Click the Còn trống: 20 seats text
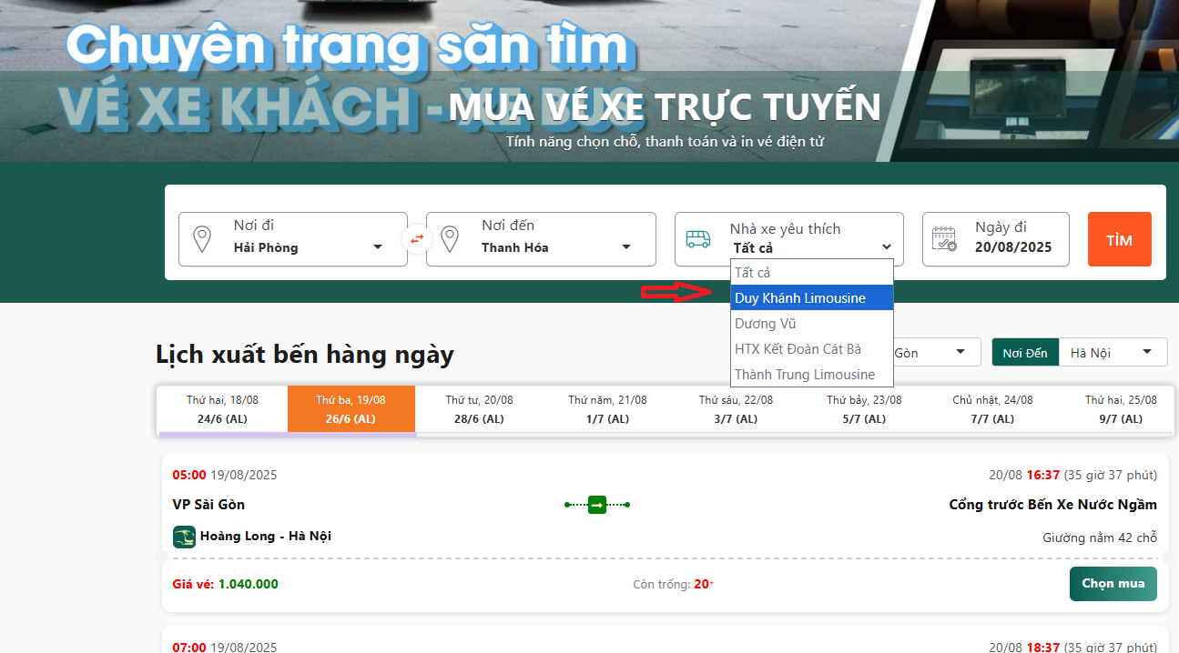The width and height of the screenshot is (1179, 653). 674,584
